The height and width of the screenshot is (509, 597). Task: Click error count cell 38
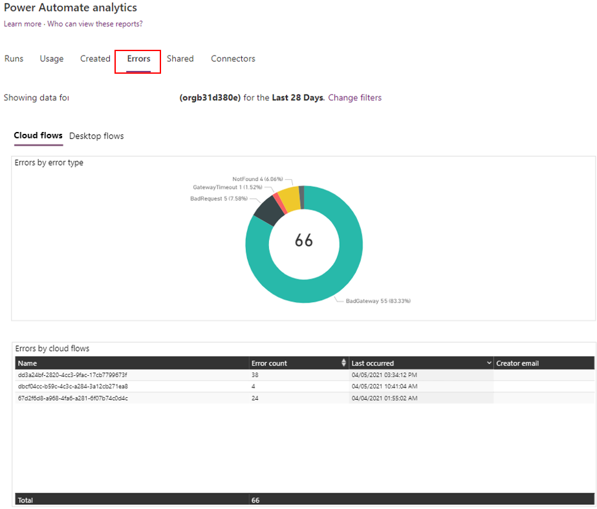click(255, 375)
